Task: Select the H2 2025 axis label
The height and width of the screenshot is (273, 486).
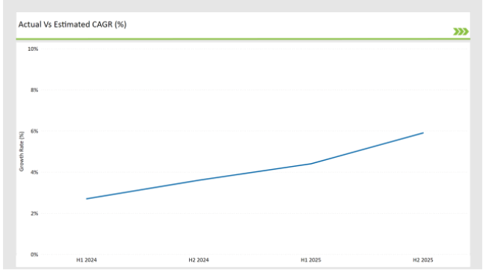Action: (x=422, y=260)
